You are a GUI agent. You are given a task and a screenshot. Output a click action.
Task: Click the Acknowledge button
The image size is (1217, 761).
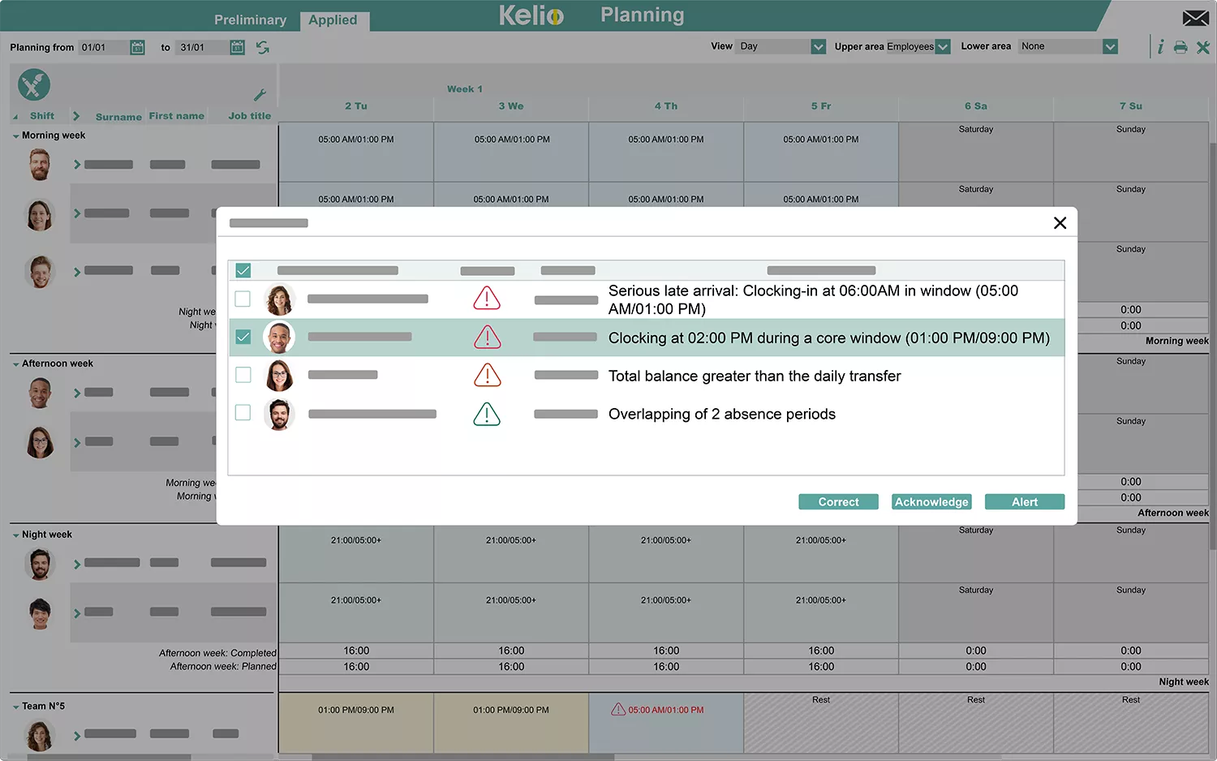point(931,501)
